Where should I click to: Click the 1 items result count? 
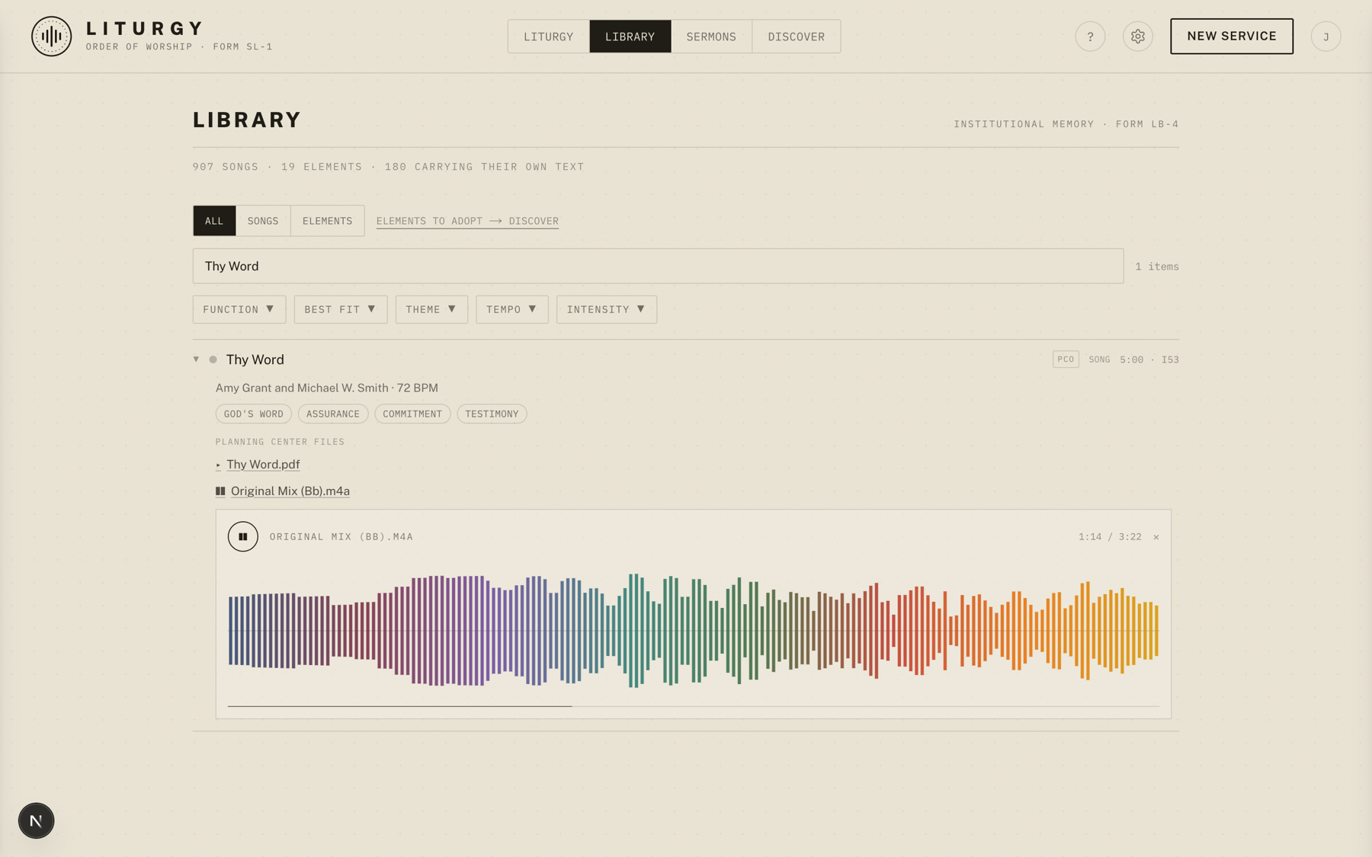coord(1157,267)
